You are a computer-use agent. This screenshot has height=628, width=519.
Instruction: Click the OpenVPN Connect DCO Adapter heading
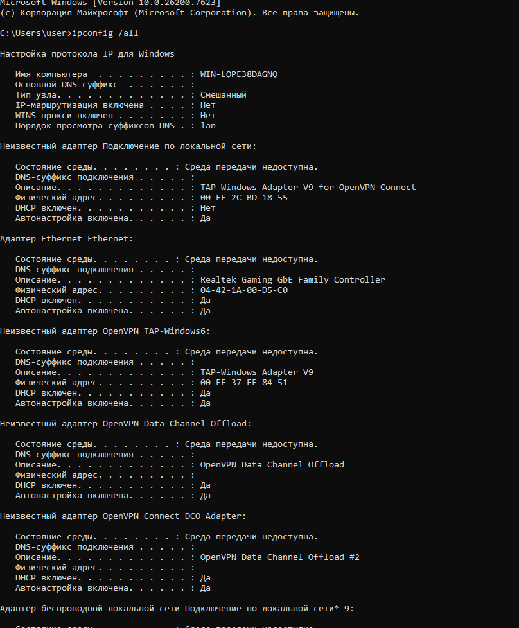123,516
